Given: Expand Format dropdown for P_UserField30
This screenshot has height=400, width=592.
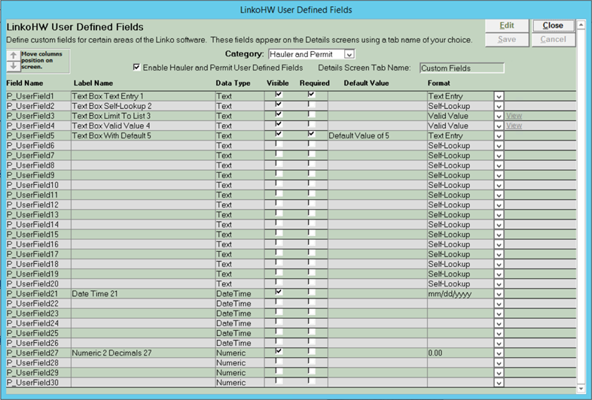Looking at the screenshot, I should click(499, 383).
